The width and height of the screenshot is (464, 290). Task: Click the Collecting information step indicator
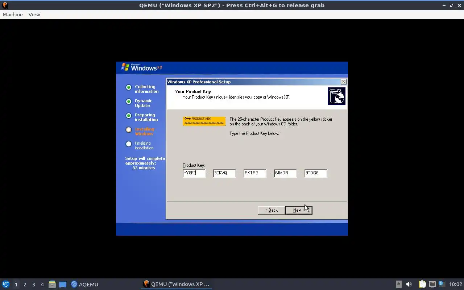pos(129,87)
